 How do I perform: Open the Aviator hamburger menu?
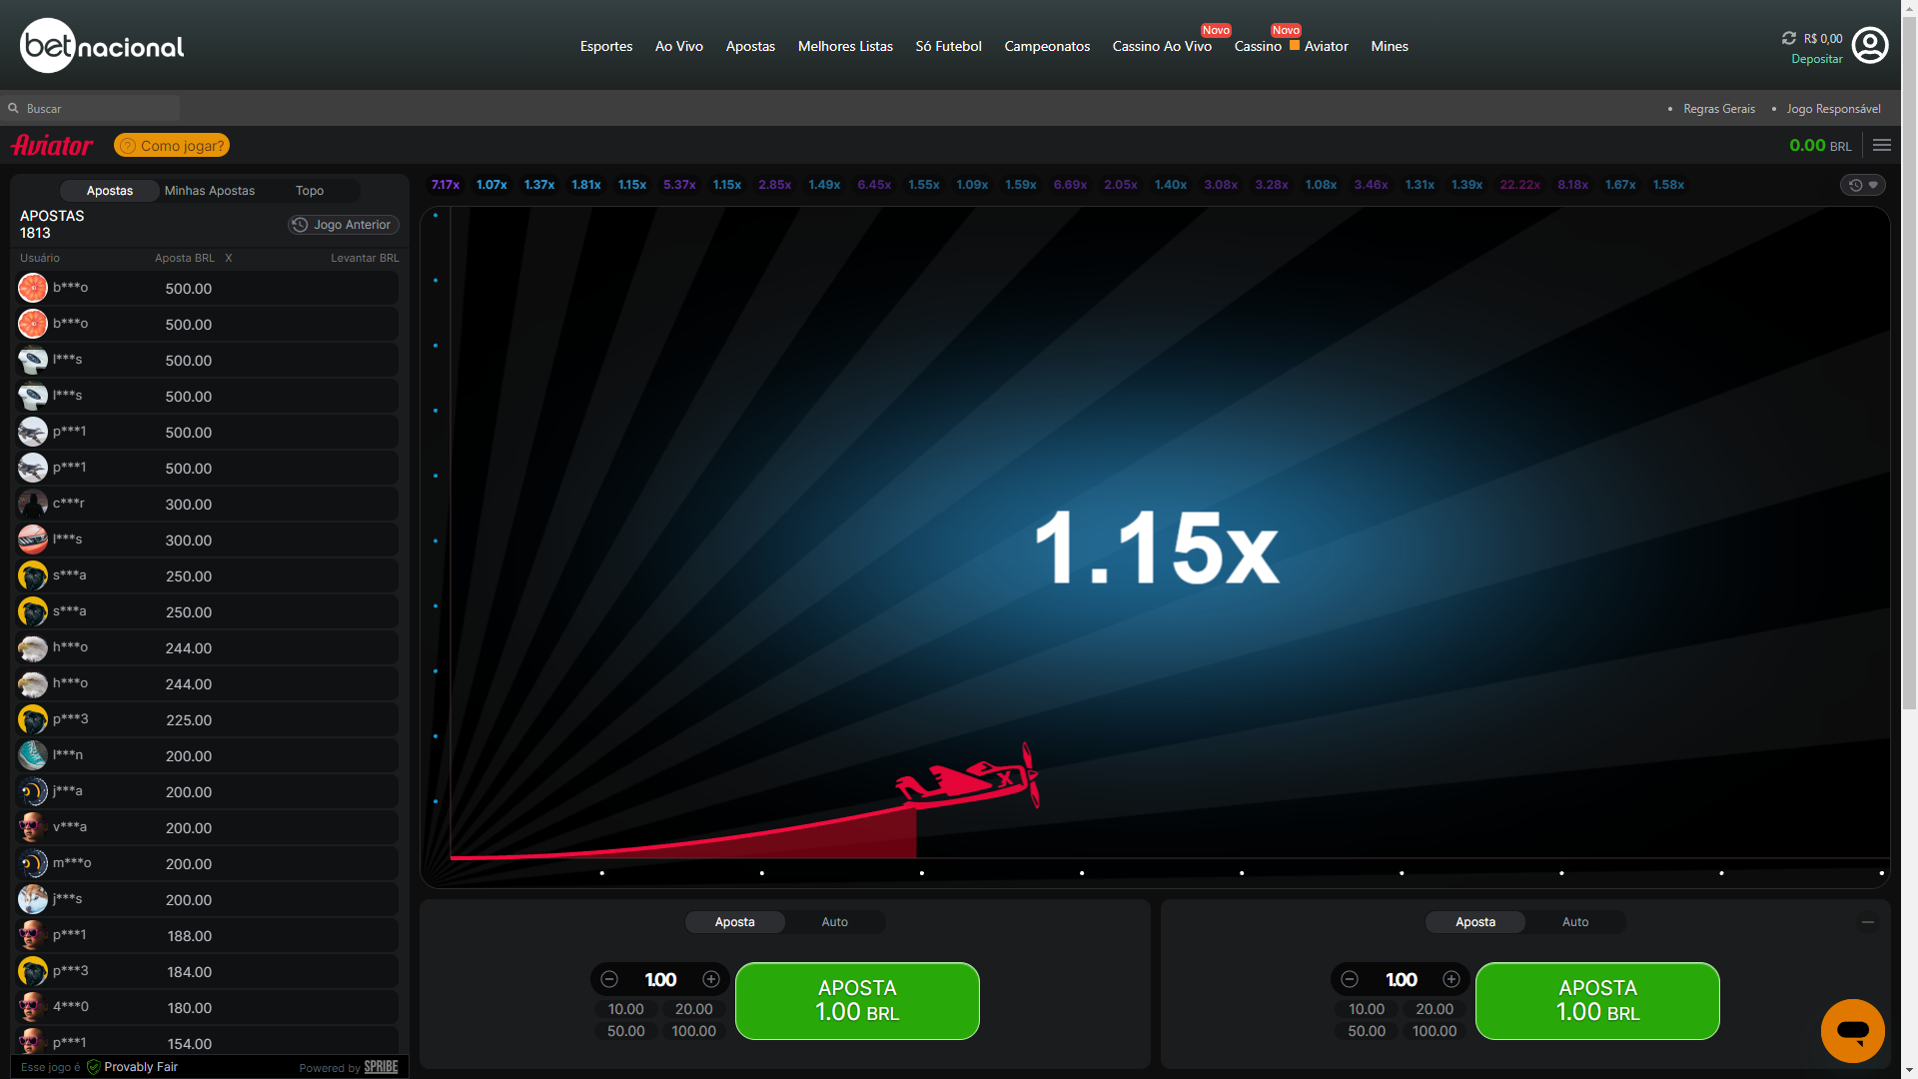pyautogui.click(x=1882, y=146)
